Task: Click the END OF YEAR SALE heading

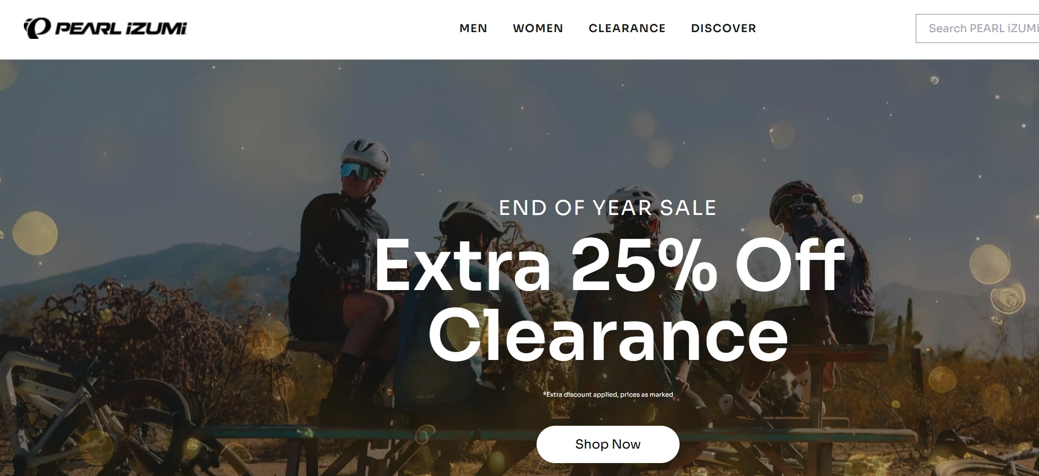Action: pyautogui.click(x=608, y=208)
